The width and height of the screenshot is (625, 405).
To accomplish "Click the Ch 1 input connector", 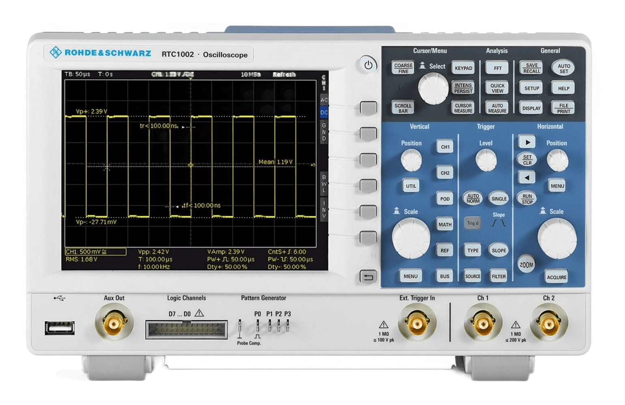I will click(x=483, y=324).
